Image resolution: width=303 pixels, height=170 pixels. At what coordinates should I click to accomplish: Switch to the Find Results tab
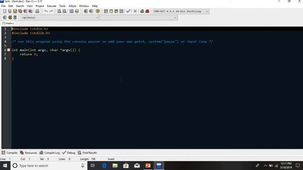(87, 153)
